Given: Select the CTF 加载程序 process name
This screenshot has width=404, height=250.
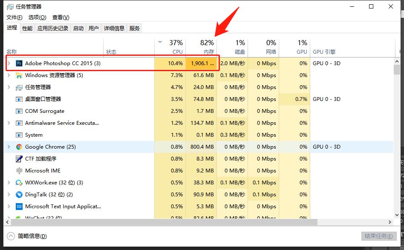Looking at the screenshot, I should point(41,159).
